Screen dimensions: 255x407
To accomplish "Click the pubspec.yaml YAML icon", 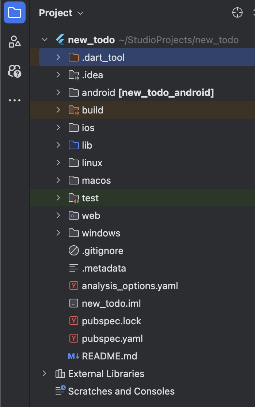I will [73, 339].
